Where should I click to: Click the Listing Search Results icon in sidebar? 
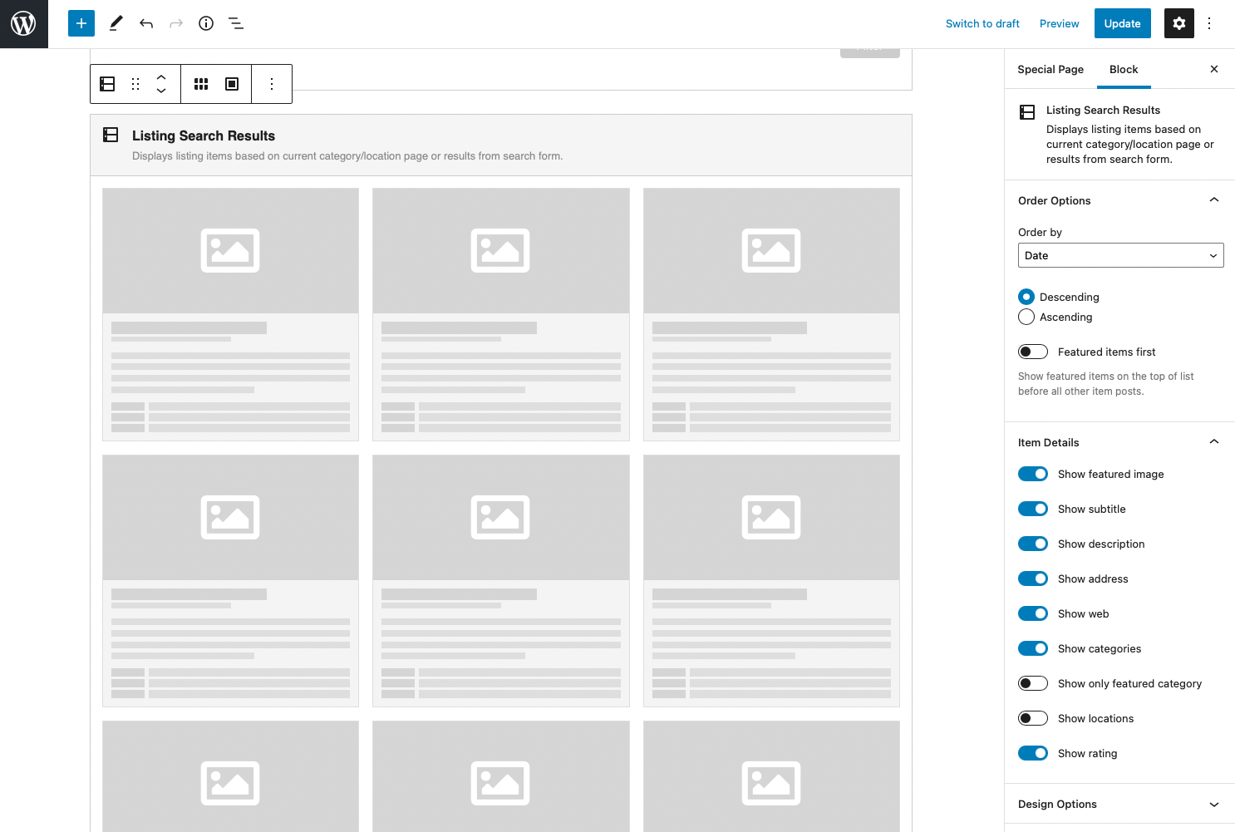[1027, 112]
